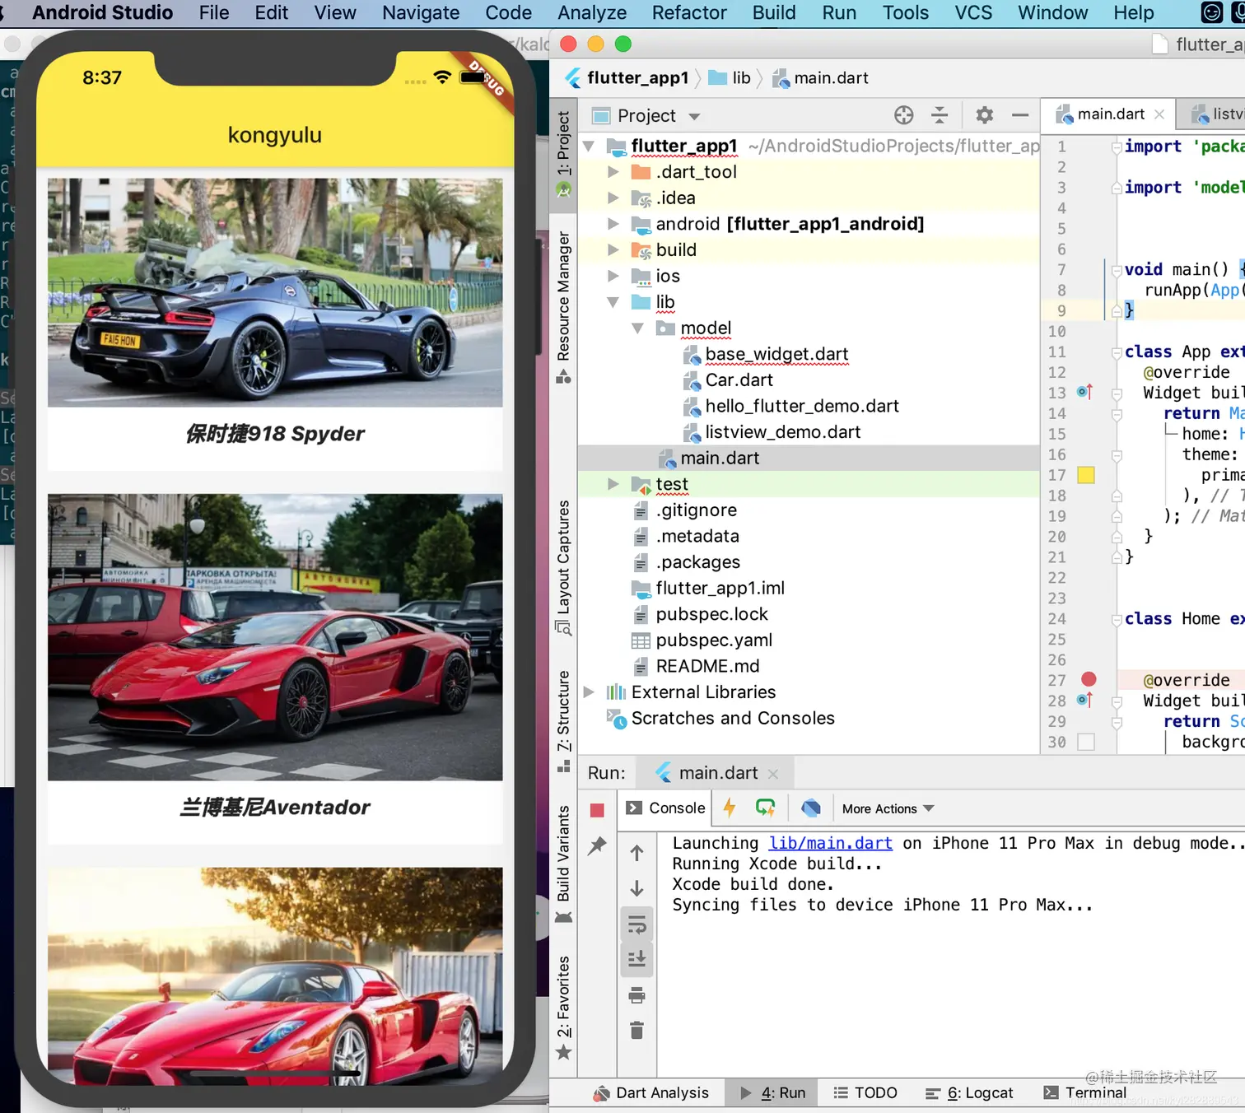Select the Console tab in Run panel
This screenshot has width=1245, height=1113.
[666, 808]
